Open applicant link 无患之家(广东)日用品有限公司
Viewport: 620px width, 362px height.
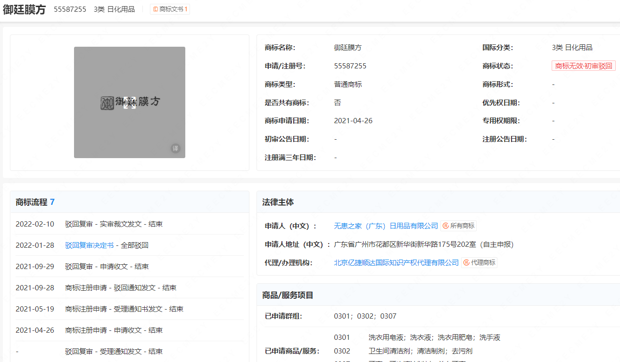click(x=386, y=226)
